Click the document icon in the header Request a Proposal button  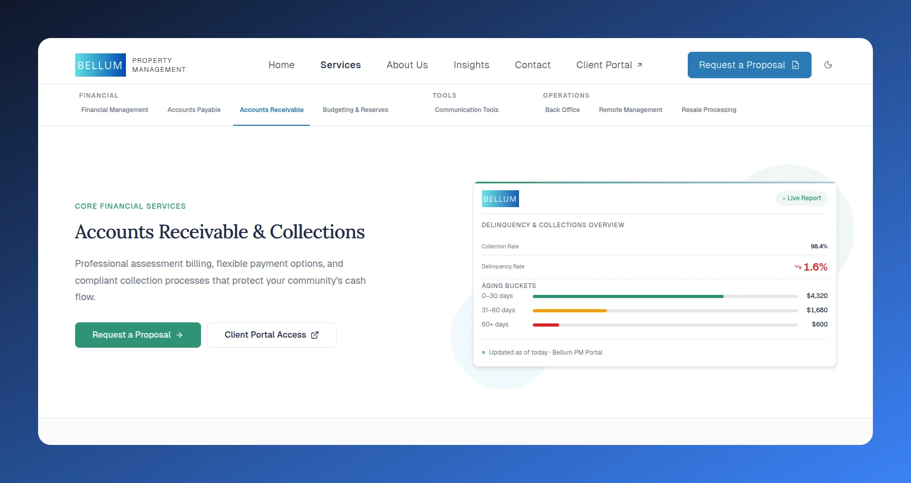(795, 65)
